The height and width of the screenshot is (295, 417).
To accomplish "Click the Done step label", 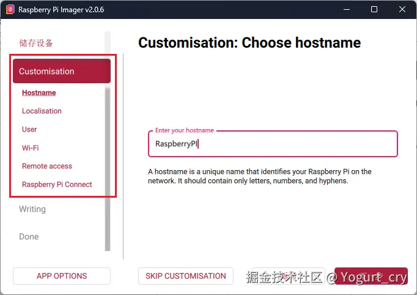I will click(29, 236).
